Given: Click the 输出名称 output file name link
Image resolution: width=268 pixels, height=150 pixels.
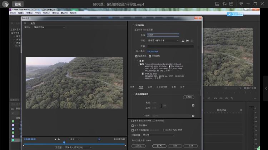Looking at the screenshot, I should [153, 51].
